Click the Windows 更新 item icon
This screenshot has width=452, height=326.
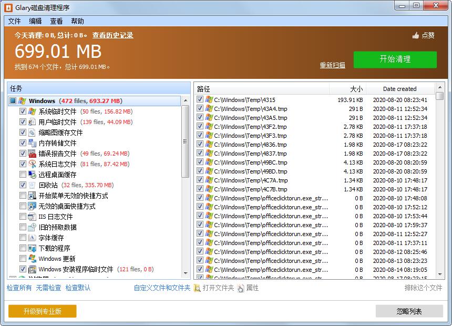(x=31, y=259)
